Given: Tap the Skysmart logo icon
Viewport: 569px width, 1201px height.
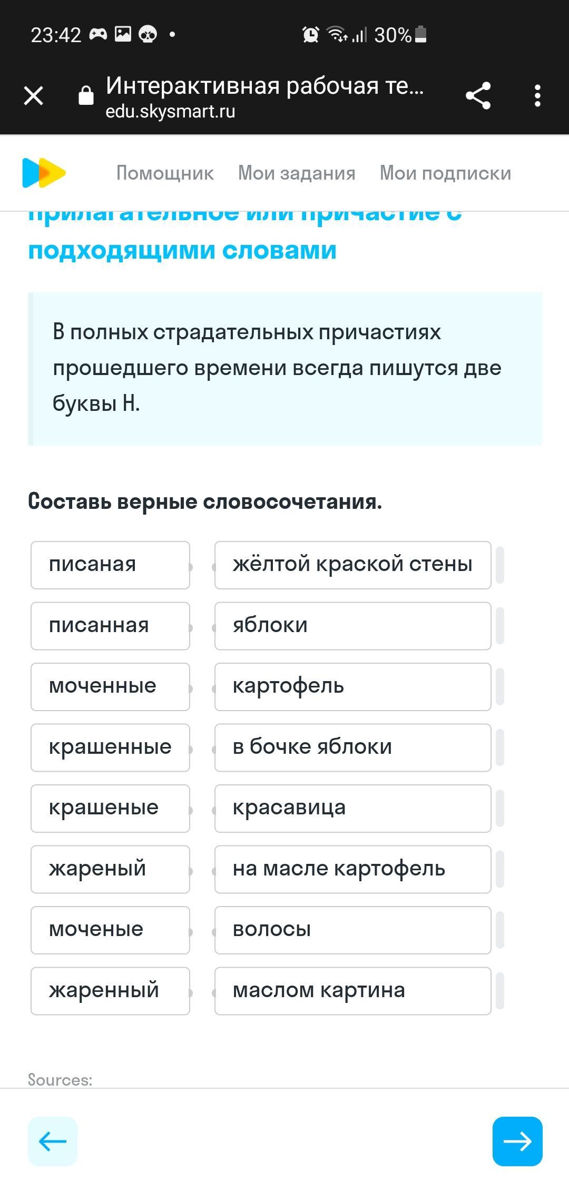Looking at the screenshot, I should click(44, 173).
